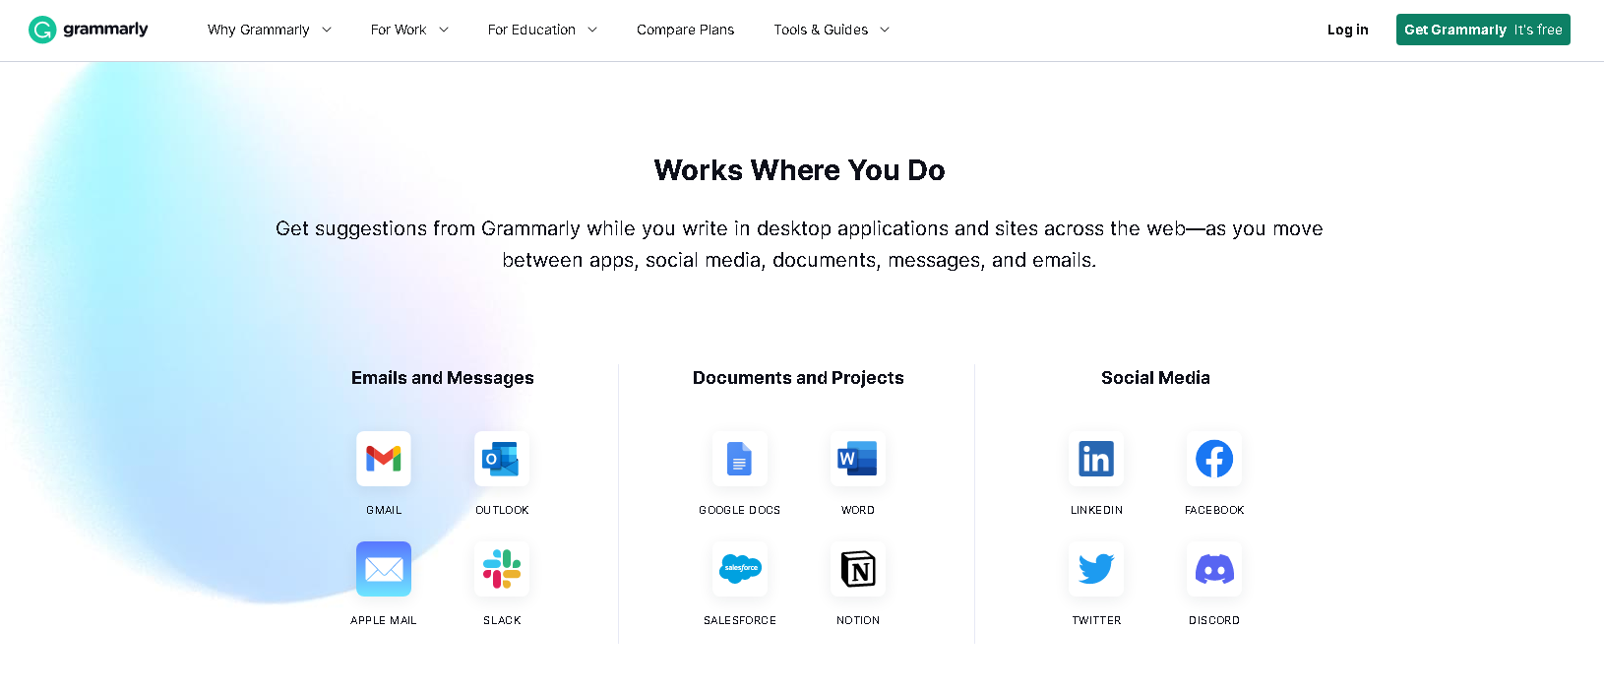
Task: Click the Salesforce cloud icon
Action: click(740, 569)
